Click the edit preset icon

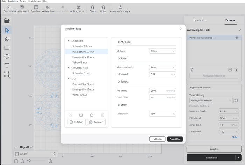pos(70,115)
